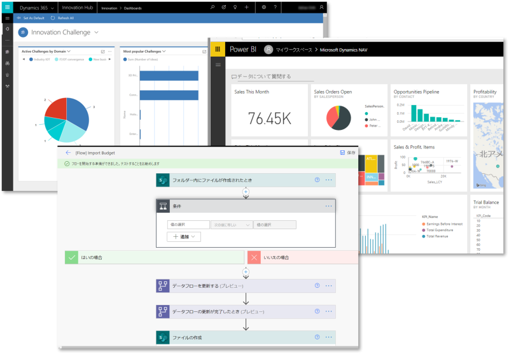The image size is (509, 354).
Task: Open the help icon on ファイルの作成 step
Action: pyautogui.click(x=317, y=336)
